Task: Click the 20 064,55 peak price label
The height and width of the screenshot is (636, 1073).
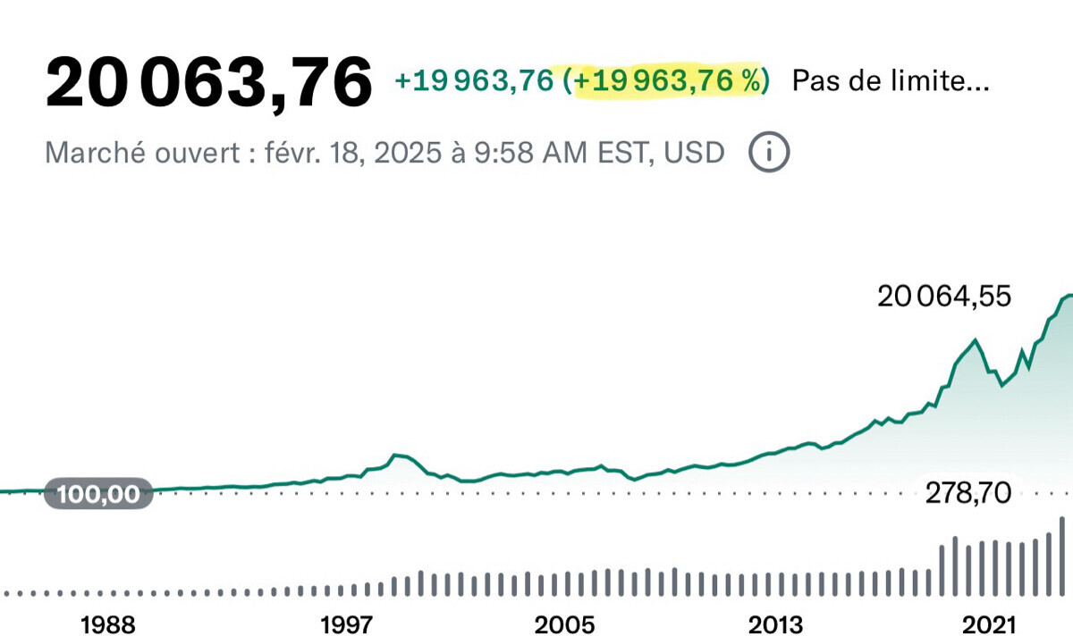Action: [944, 297]
